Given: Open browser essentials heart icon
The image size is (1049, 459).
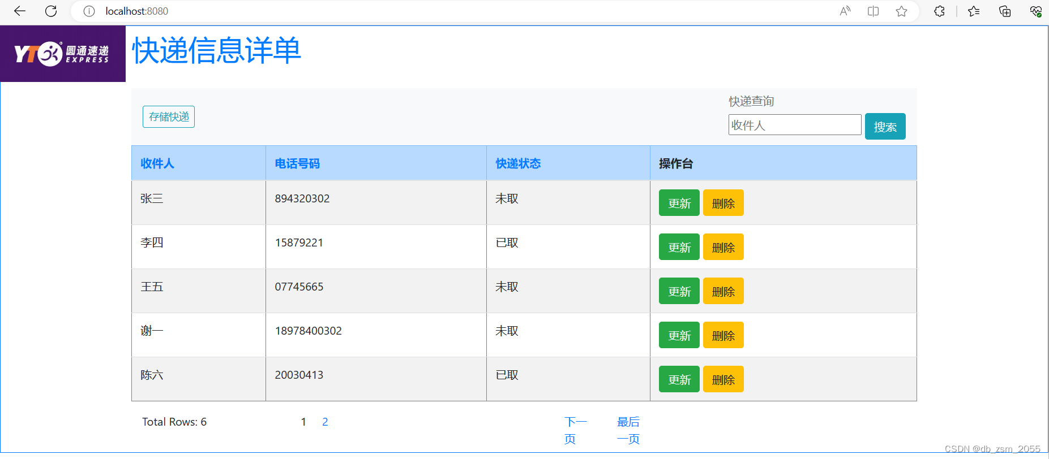Looking at the screenshot, I should pos(1035,11).
